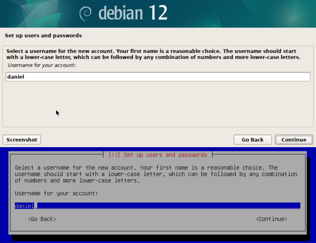This screenshot has height=243, width=316.
Task: Click the text-mode instructions paragraph
Action: [x=156, y=174]
